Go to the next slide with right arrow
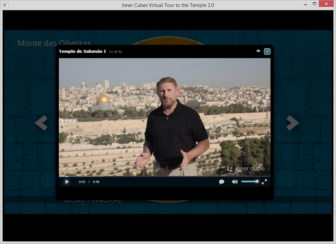The height and width of the screenshot is (244, 336). (x=293, y=123)
